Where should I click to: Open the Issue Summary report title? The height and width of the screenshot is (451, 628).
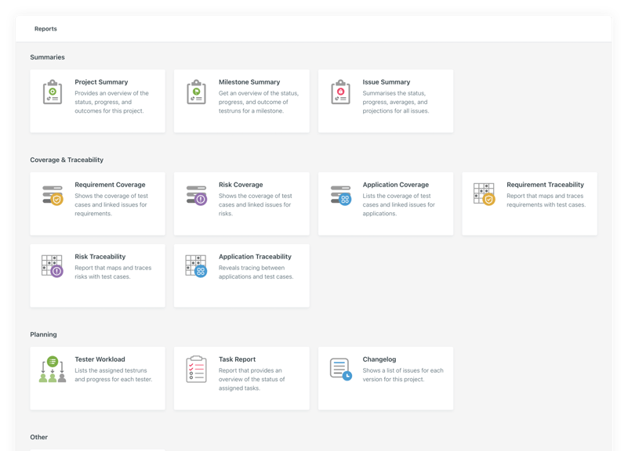pos(387,82)
